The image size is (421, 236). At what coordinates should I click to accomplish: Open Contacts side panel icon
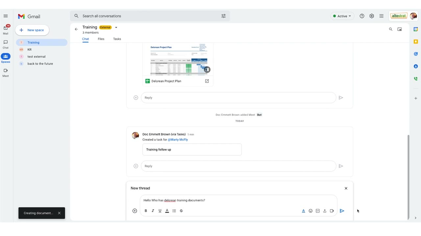click(416, 66)
